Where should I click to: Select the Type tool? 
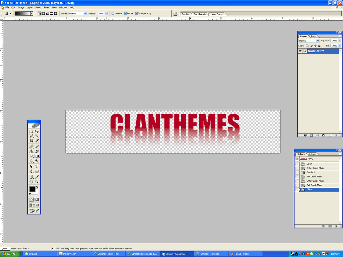[37, 167]
